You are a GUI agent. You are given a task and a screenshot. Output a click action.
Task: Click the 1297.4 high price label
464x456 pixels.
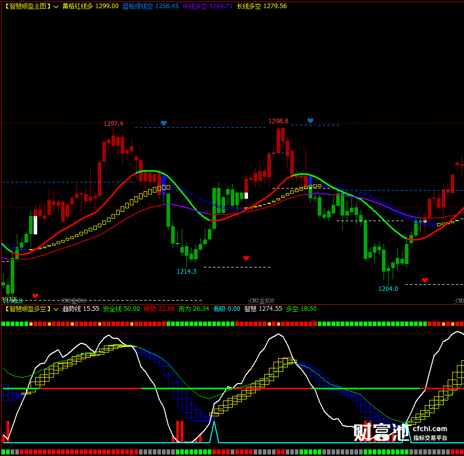pos(114,124)
